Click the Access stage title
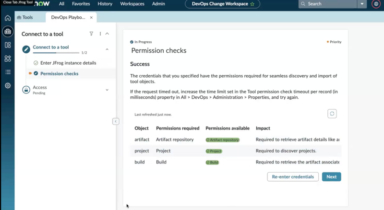 click(40, 87)
